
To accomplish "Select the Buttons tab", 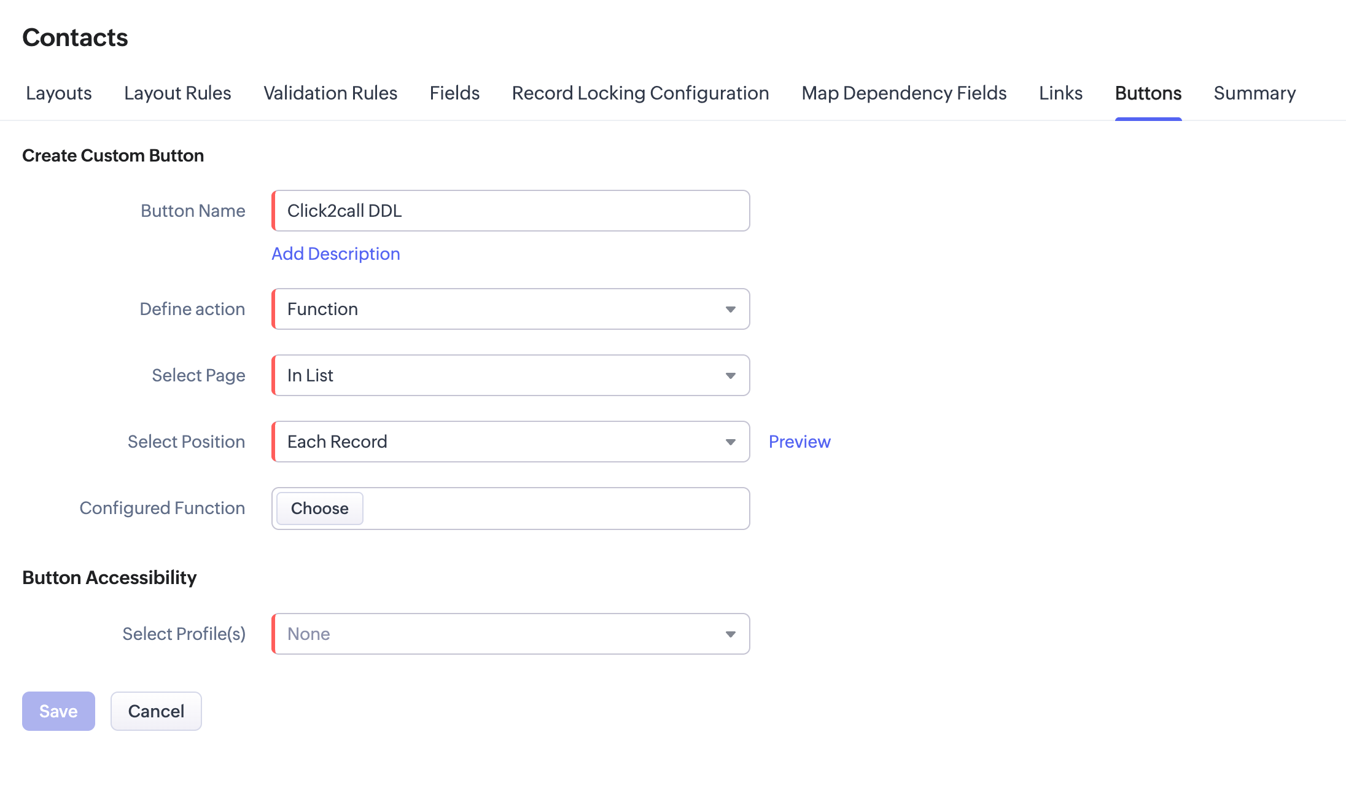I will pos(1148,93).
